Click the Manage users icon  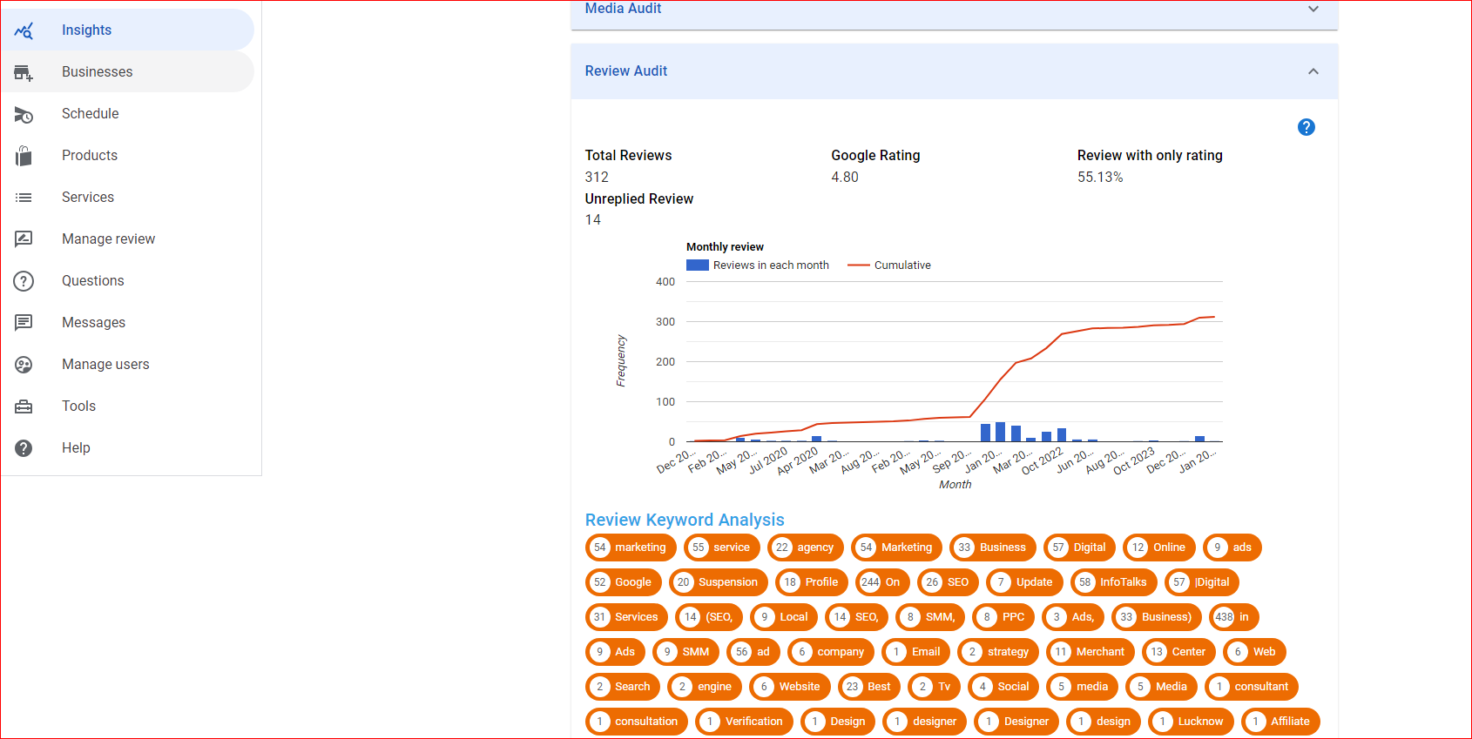click(x=24, y=365)
